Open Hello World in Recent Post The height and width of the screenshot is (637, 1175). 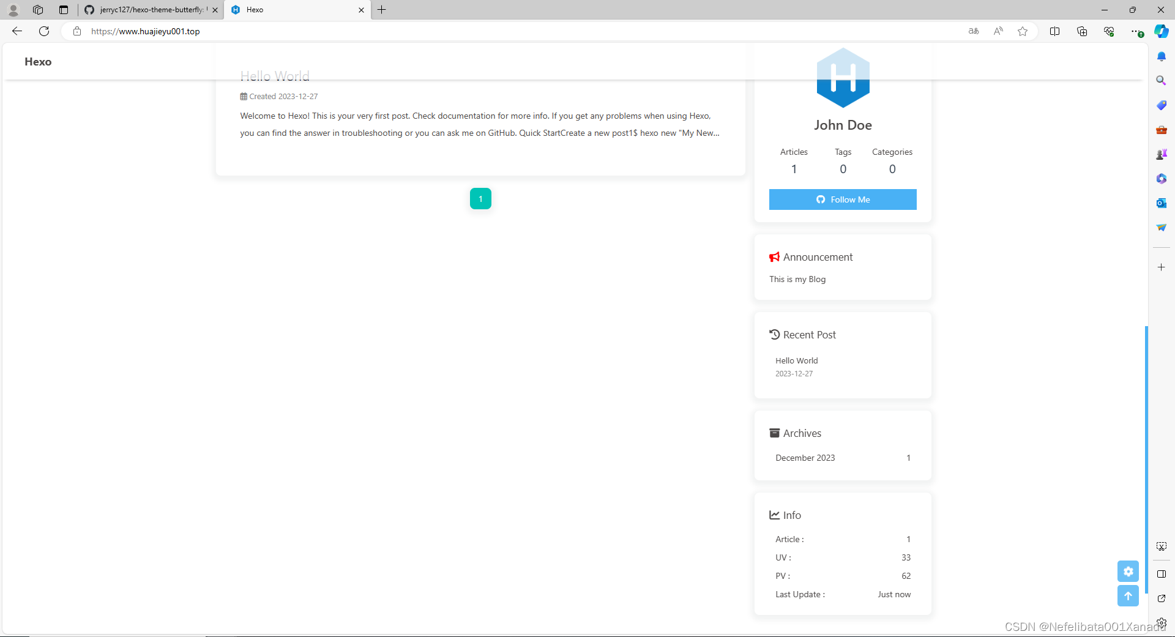point(796,360)
